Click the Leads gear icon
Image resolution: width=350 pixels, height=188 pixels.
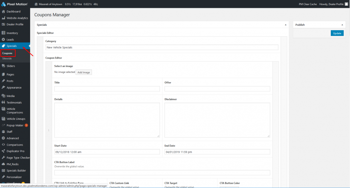[x=3, y=39]
